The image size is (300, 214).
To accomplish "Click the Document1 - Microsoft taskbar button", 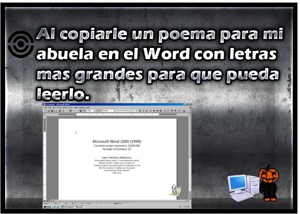I will coord(73,207).
